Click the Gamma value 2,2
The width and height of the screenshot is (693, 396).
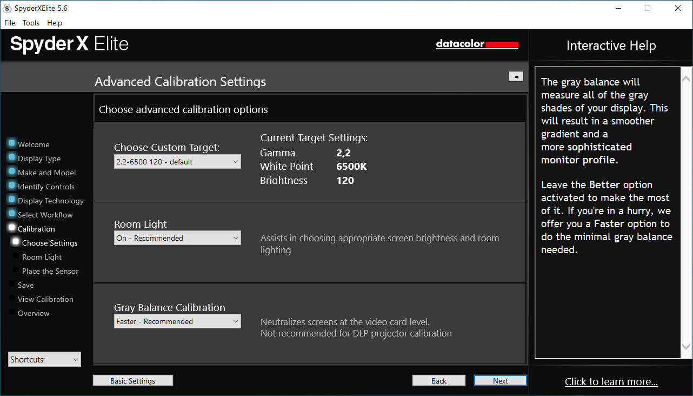pyautogui.click(x=343, y=153)
